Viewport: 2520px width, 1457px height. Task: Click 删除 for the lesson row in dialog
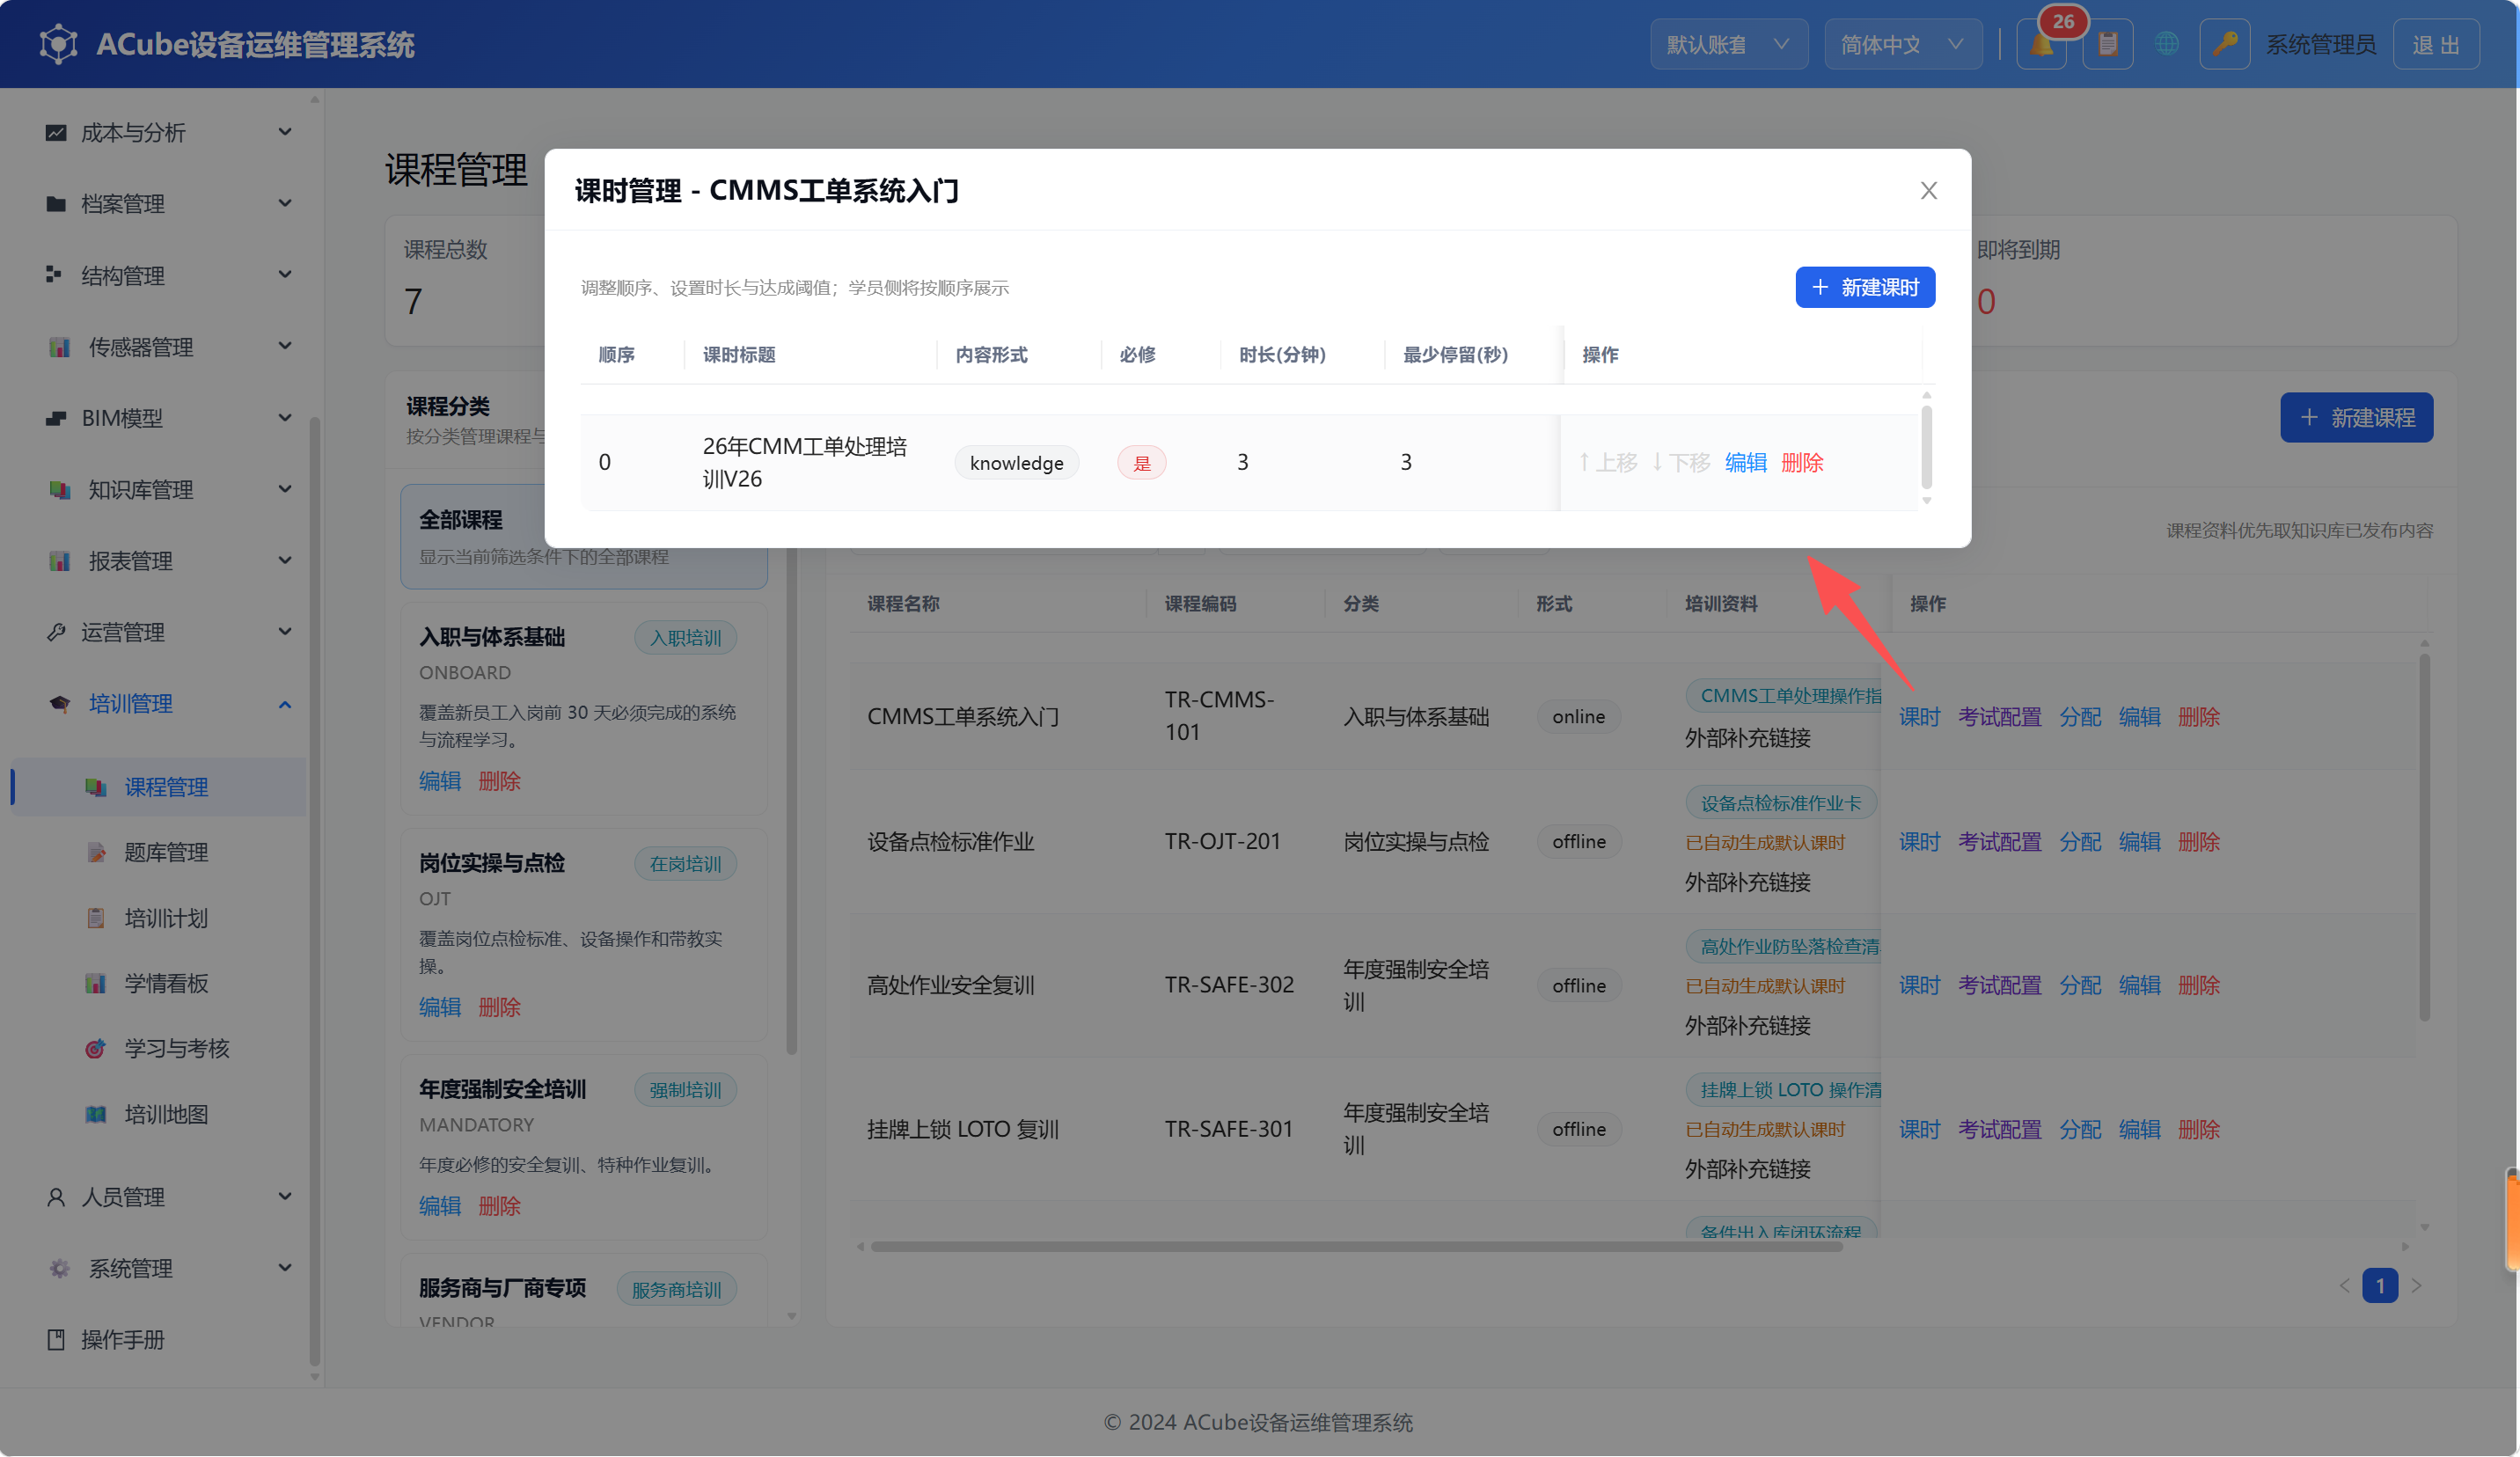(1802, 462)
